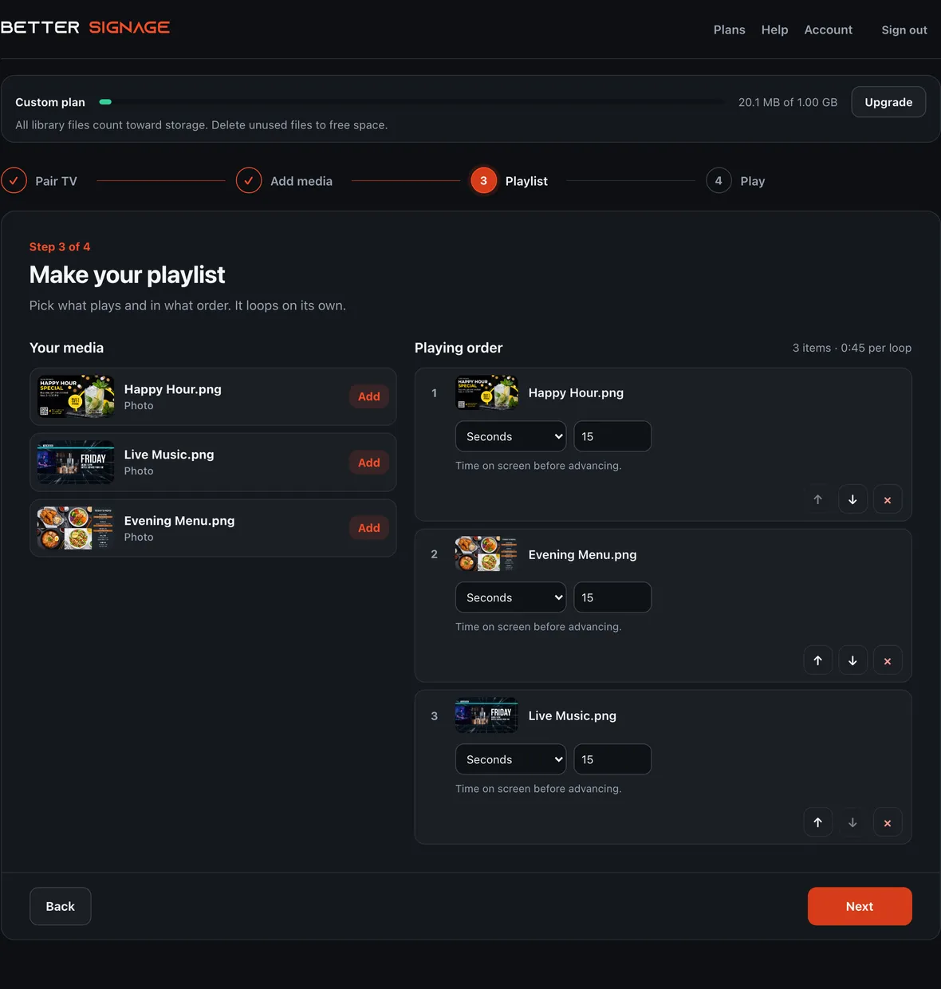
Task: Remove Evening Menu.png from playing order
Action: coord(888,660)
